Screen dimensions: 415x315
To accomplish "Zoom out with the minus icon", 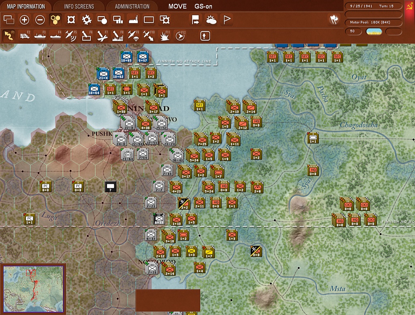I will point(40,19).
